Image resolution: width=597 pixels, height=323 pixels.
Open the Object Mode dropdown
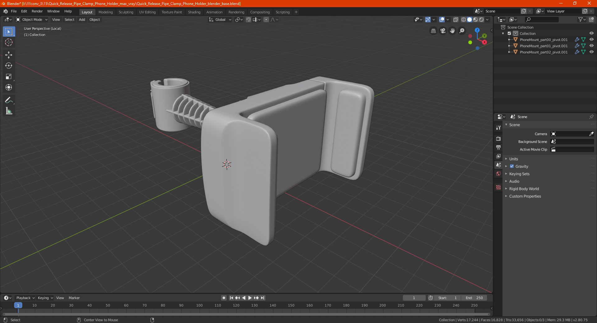31,20
